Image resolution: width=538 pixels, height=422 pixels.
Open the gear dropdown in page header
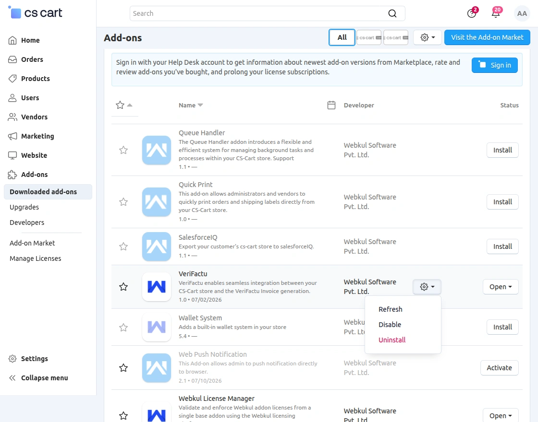tap(428, 37)
